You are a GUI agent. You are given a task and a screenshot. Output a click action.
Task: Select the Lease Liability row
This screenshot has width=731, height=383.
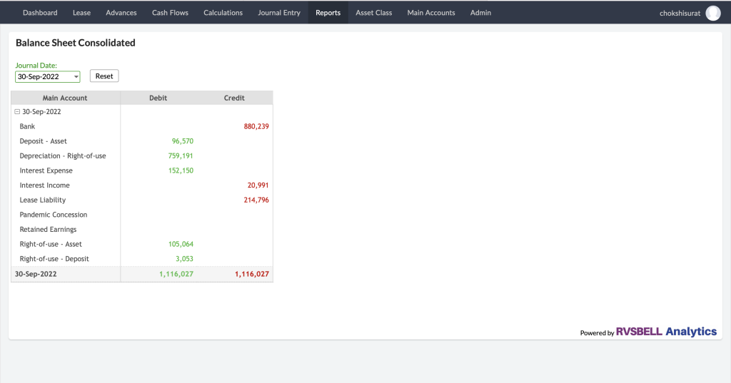click(x=43, y=200)
